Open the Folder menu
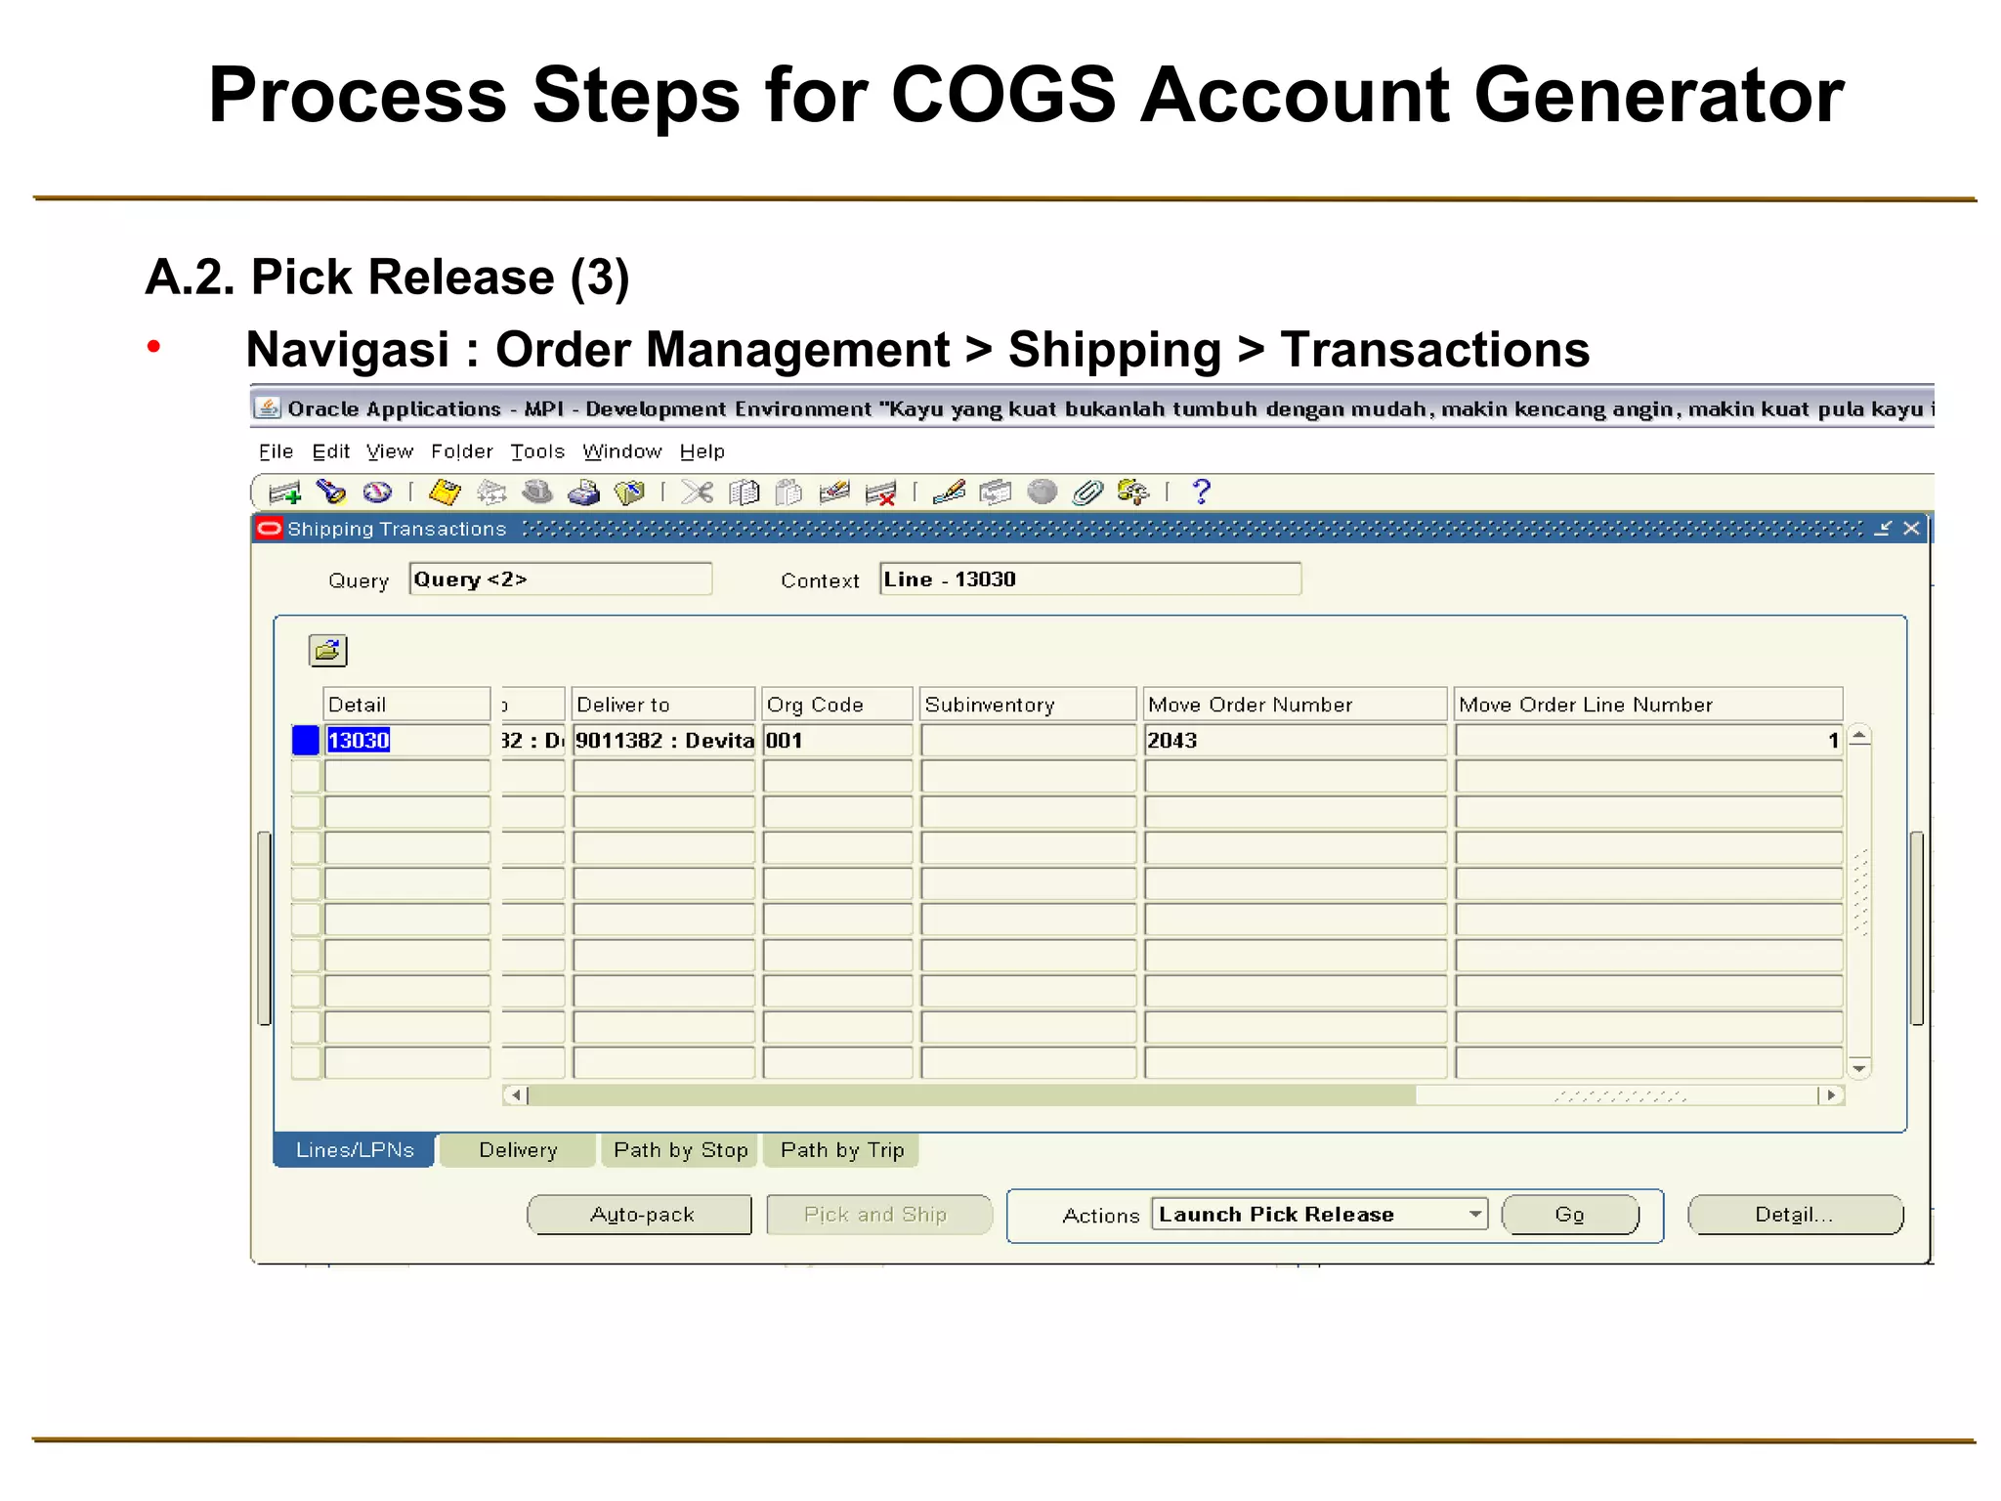2001x1501 pixels. [x=462, y=451]
